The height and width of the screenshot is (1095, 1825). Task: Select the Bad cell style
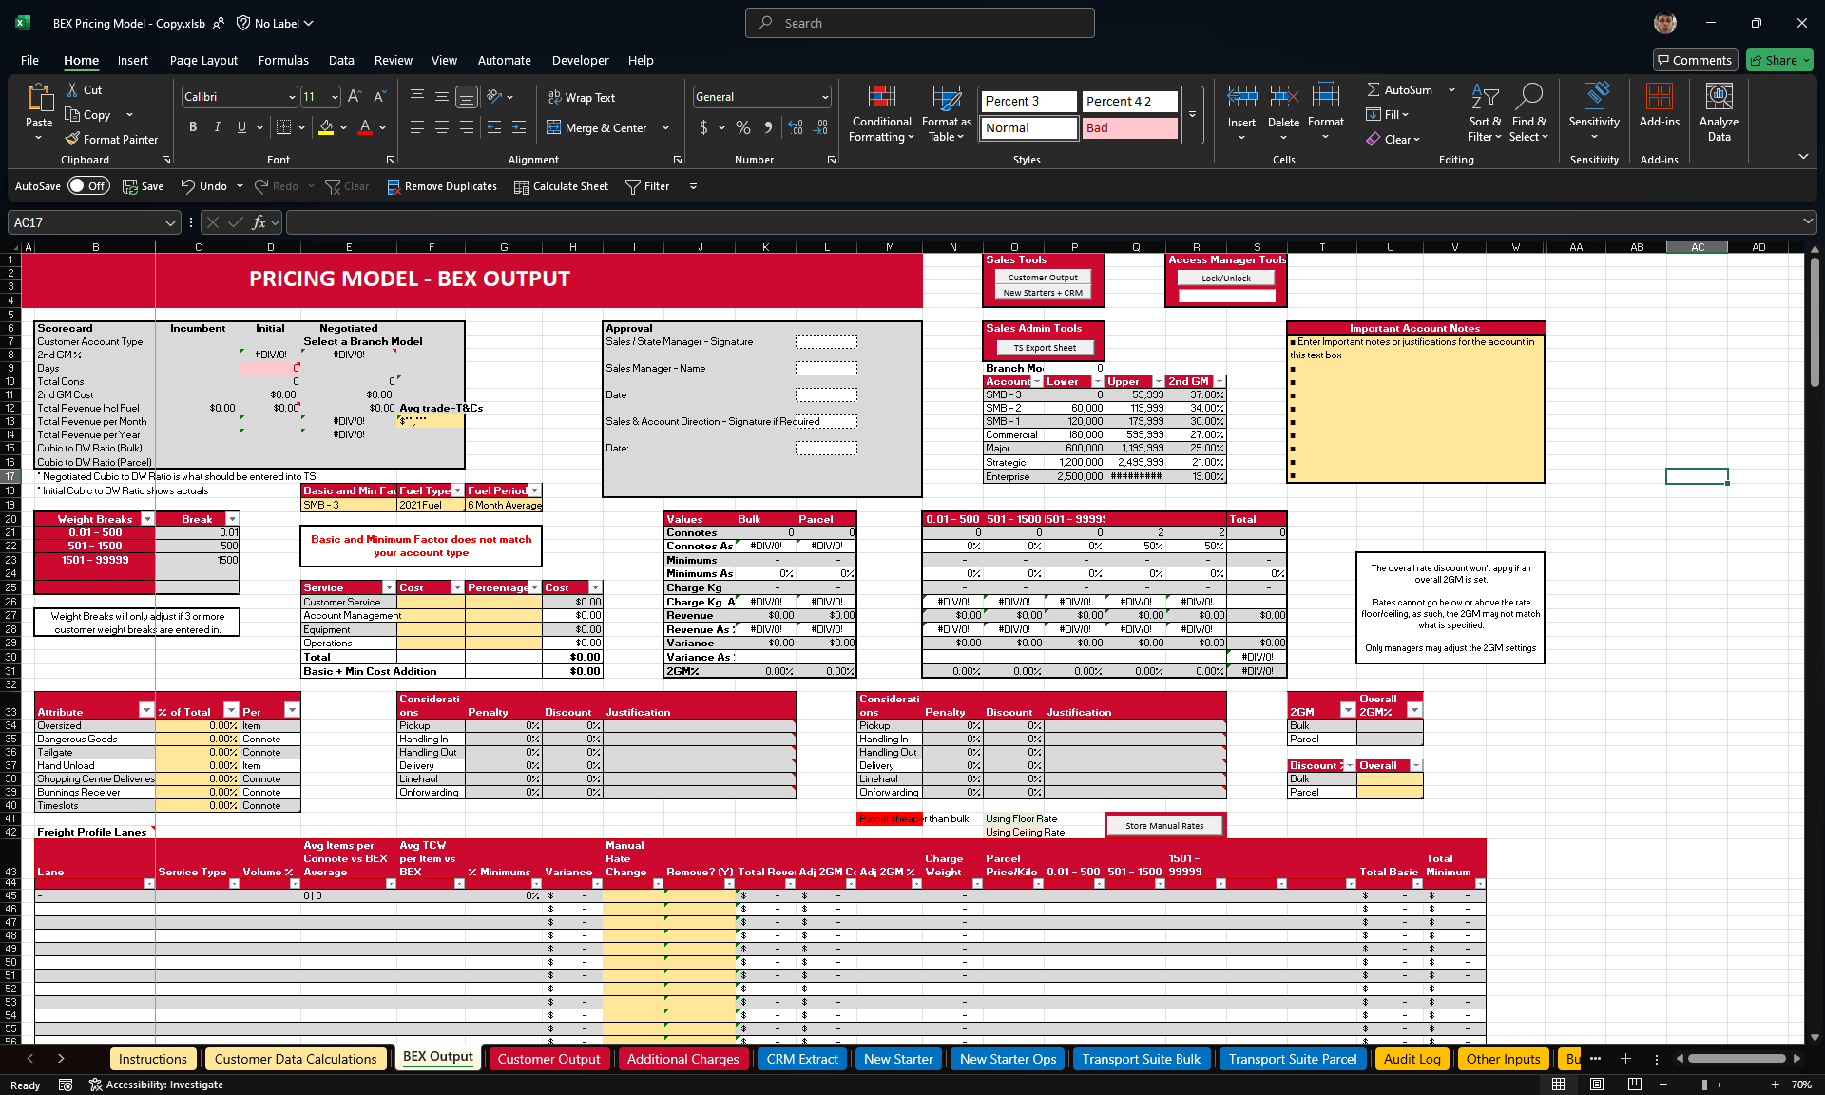(1129, 127)
